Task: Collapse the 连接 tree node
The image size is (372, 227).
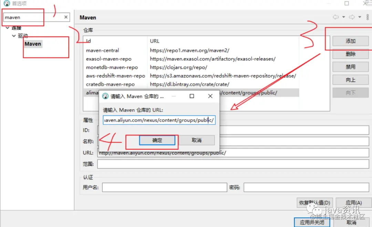Action: click(x=8, y=28)
